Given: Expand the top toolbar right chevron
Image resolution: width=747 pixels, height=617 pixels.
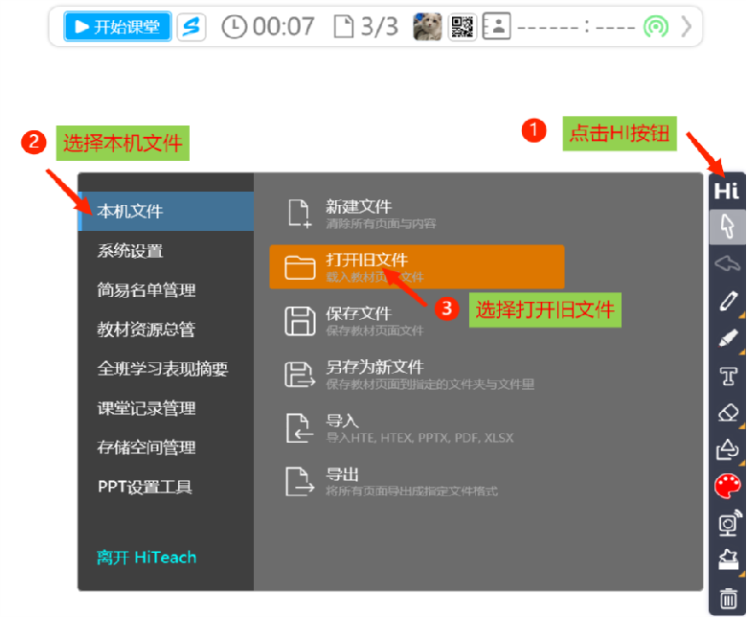Looking at the screenshot, I should 686,27.
